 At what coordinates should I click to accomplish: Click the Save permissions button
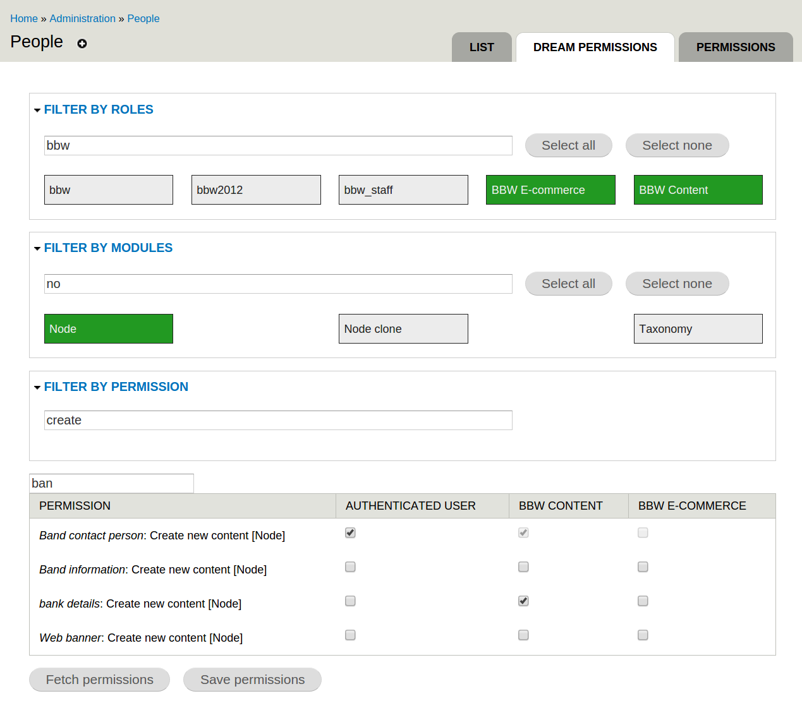[252, 680]
